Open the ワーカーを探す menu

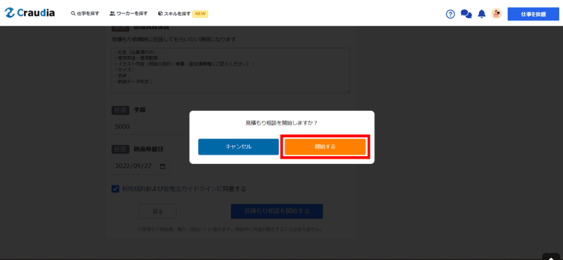(128, 13)
